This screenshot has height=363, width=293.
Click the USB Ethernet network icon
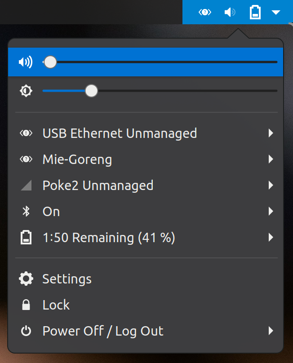pyautogui.click(x=26, y=133)
